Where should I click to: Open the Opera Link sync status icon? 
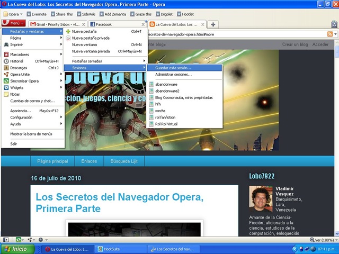pyautogui.click(x=19, y=240)
